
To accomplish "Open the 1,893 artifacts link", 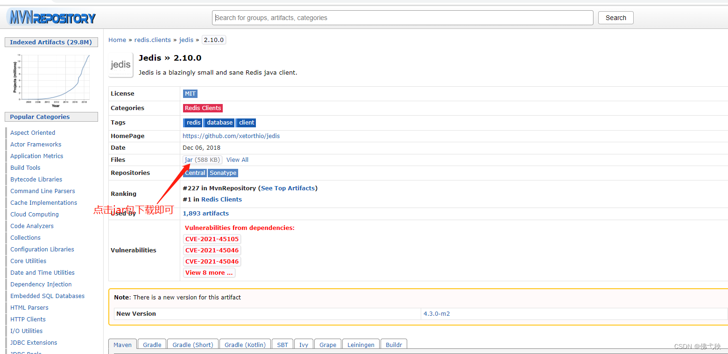I will (205, 214).
